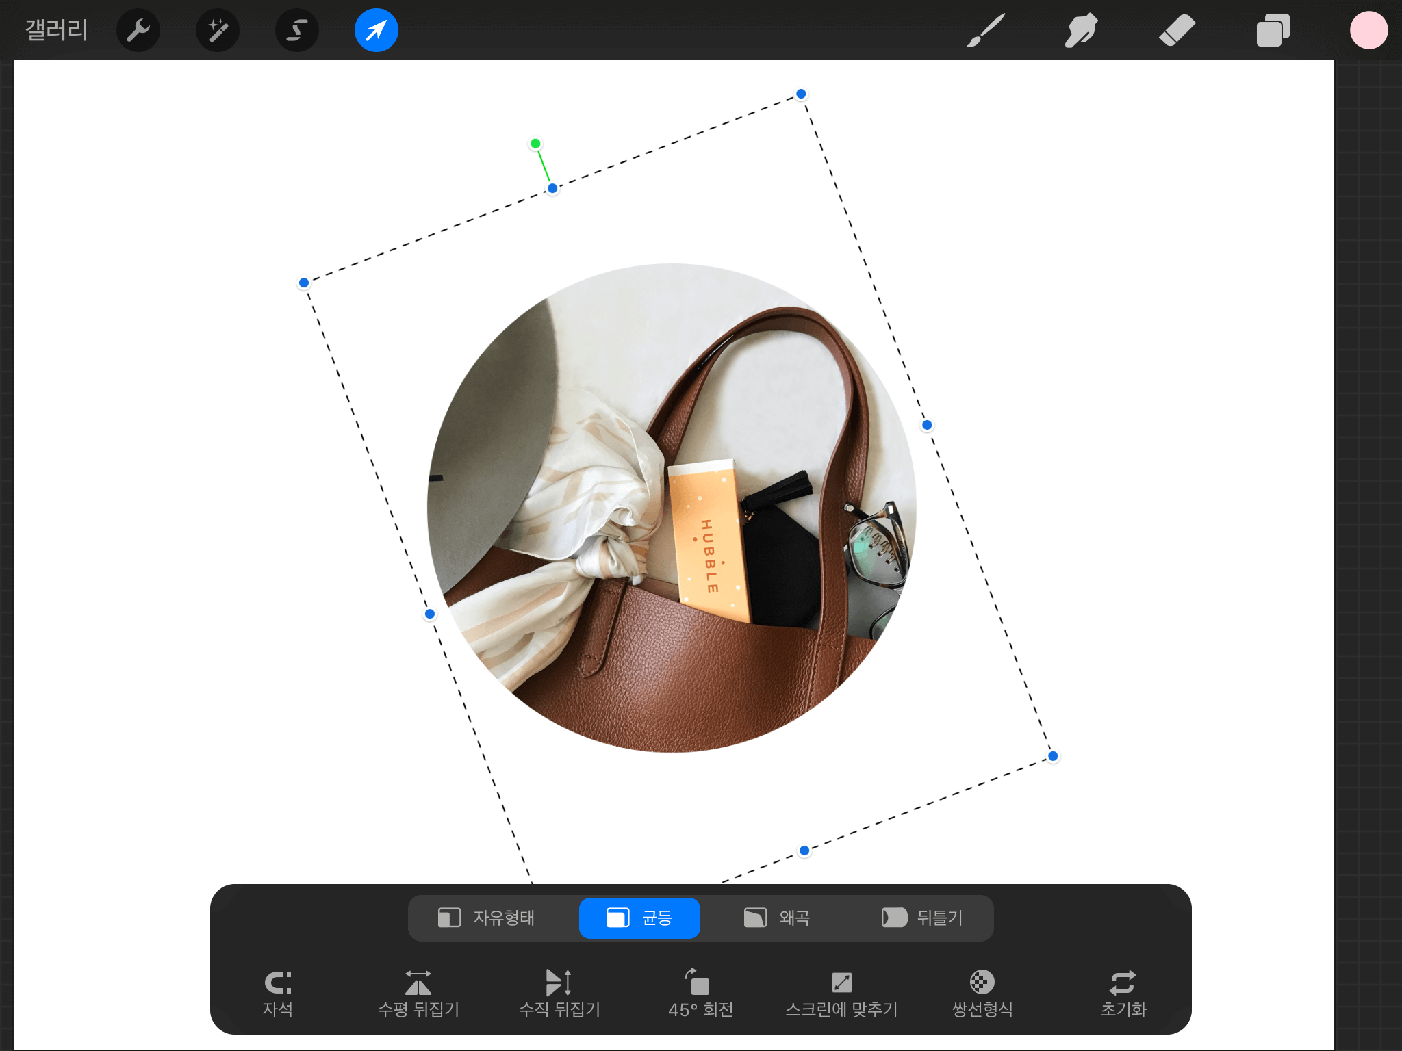
Task: Click the green rotation handle node
Action: 535,144
